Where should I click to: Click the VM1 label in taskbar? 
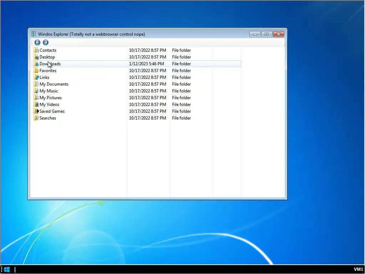coord(358,269)
